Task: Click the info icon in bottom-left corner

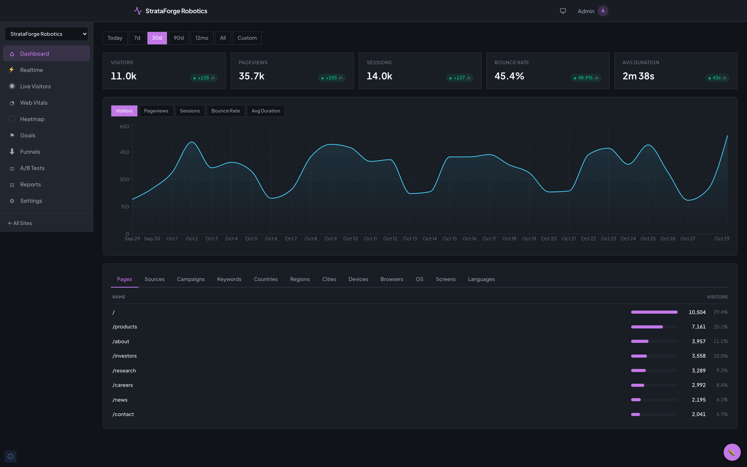Action: (x=11, y=456)
